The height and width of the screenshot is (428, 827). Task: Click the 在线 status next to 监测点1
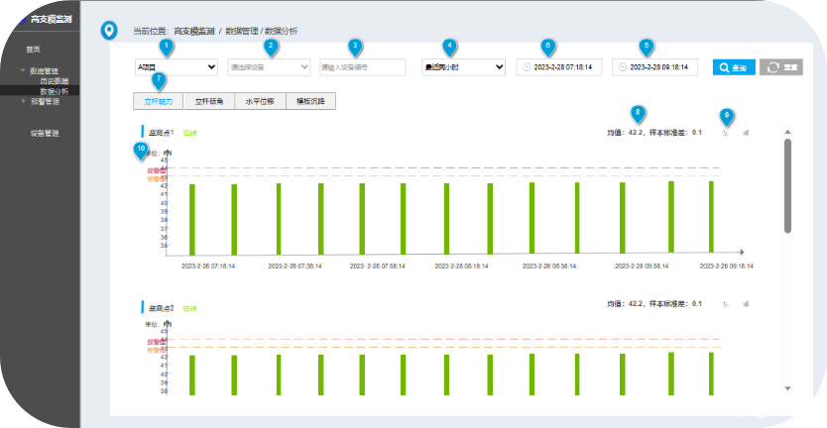pos(189,134)
